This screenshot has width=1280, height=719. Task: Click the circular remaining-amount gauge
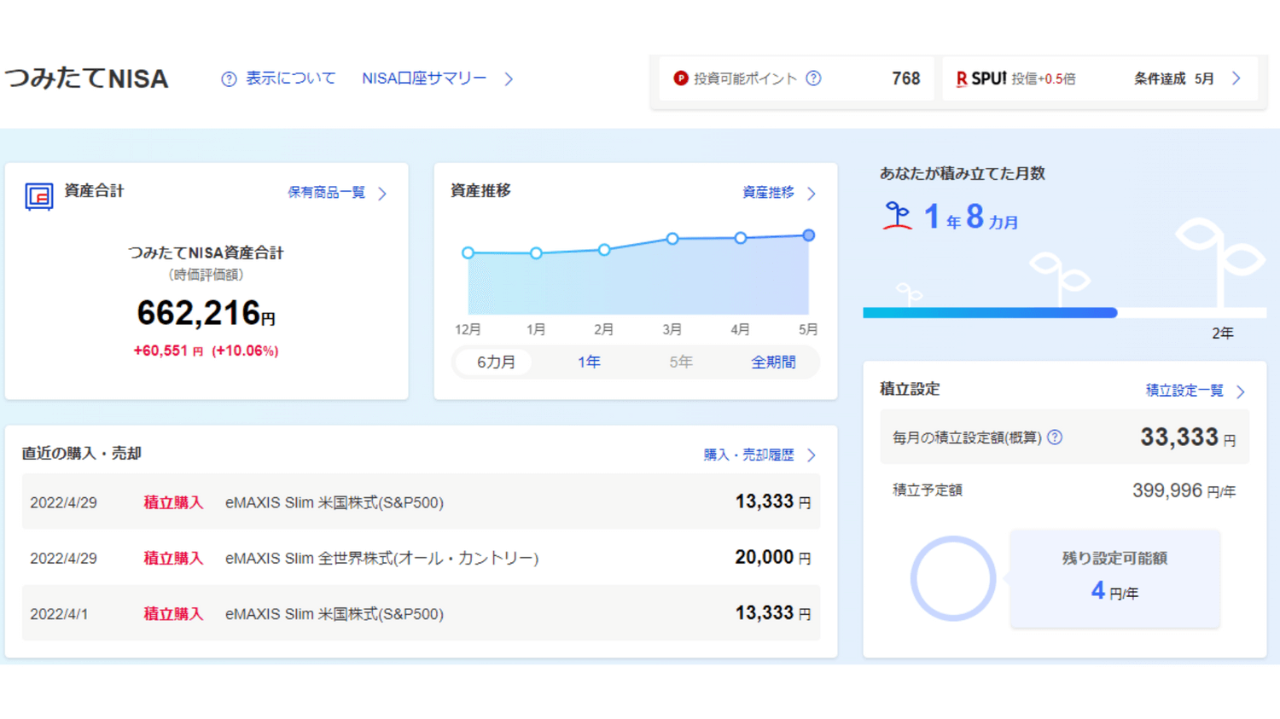tap(953, 579)
